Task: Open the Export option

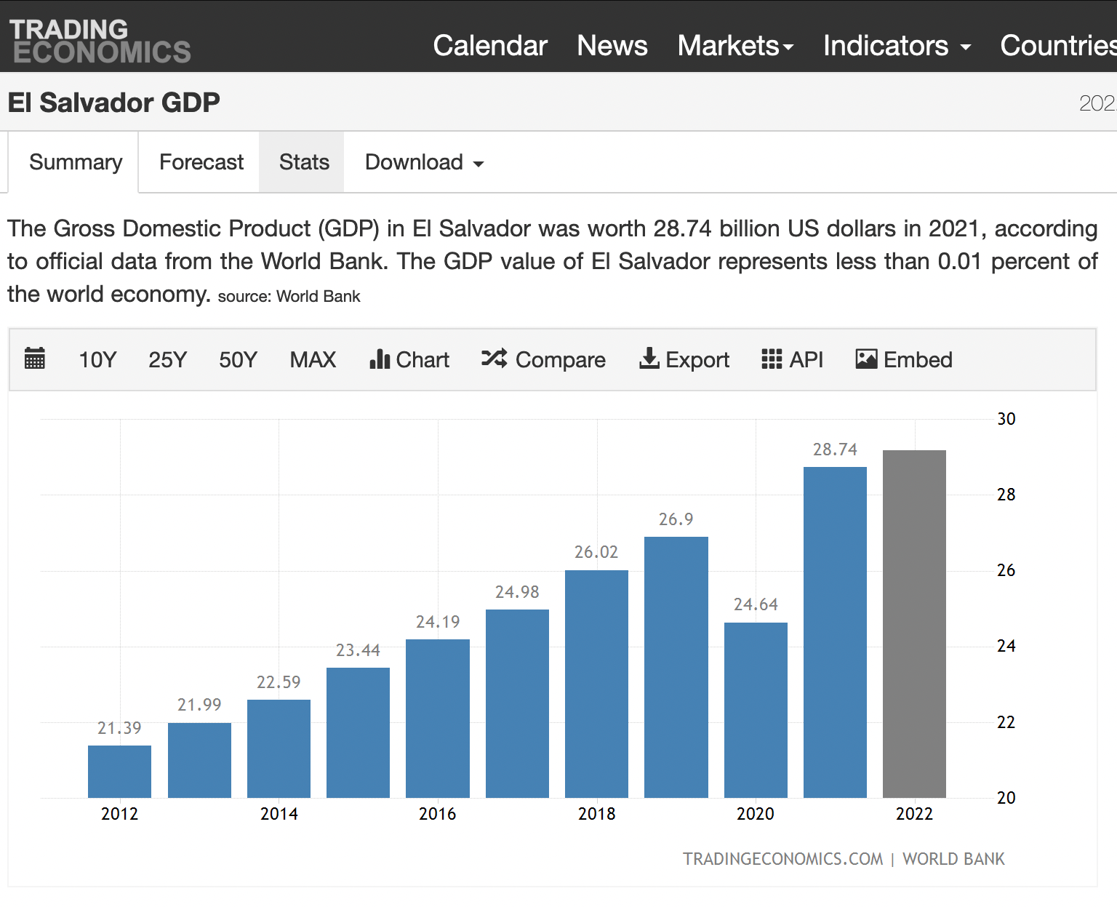Action: point(684,359)
